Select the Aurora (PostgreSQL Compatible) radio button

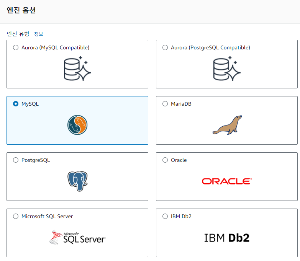(165, 47)
